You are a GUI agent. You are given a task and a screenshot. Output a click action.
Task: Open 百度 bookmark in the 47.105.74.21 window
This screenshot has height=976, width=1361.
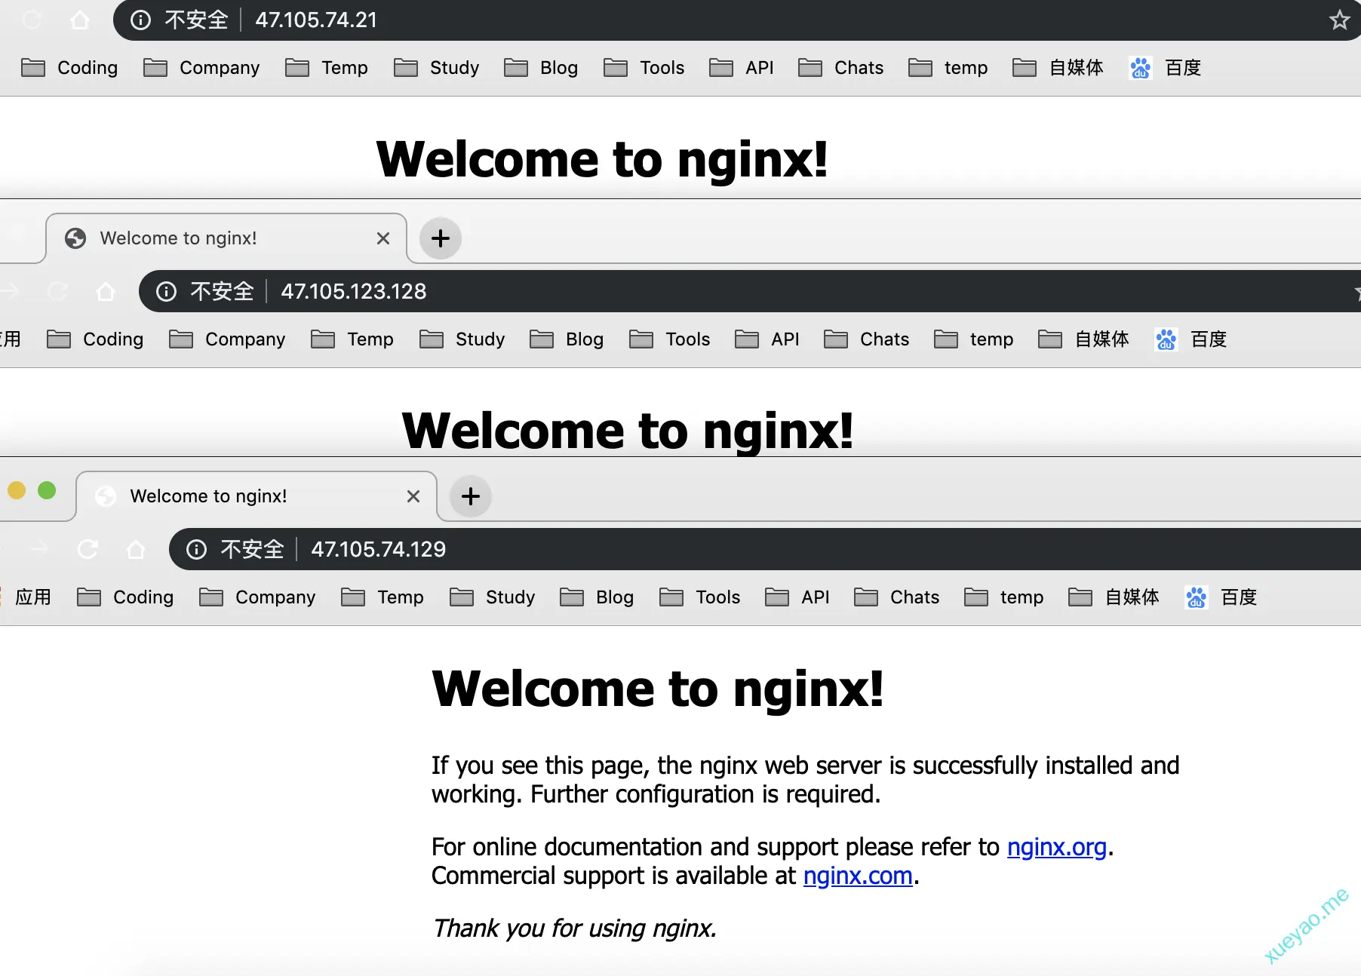click(x=1165, y=68)
